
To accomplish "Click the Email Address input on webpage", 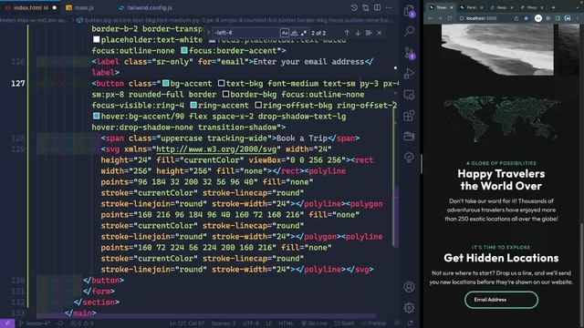I will 501,300.
